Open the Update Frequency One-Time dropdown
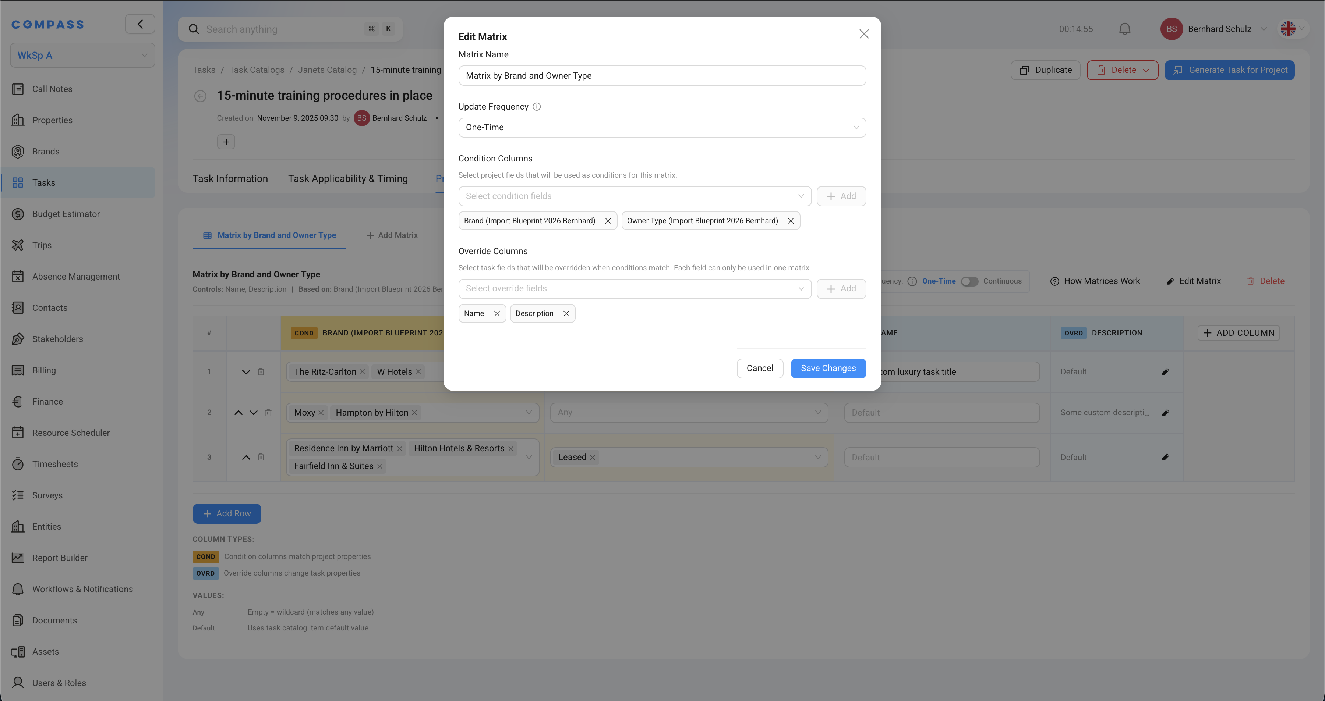Viewport: 1325px width, 701px height. coord(662,128)
